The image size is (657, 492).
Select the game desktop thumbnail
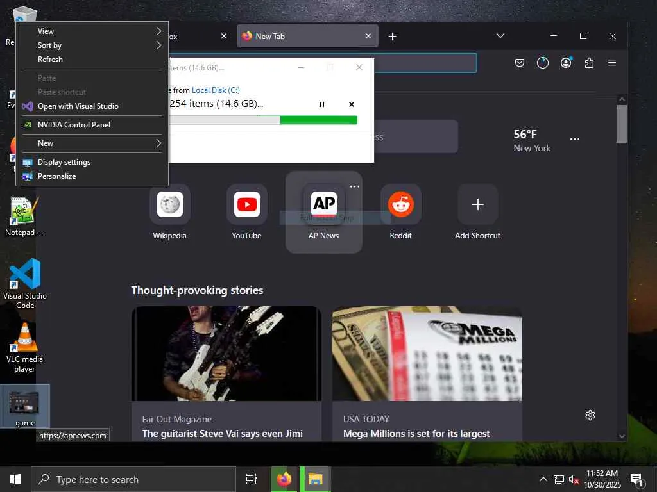pos(25,406)
